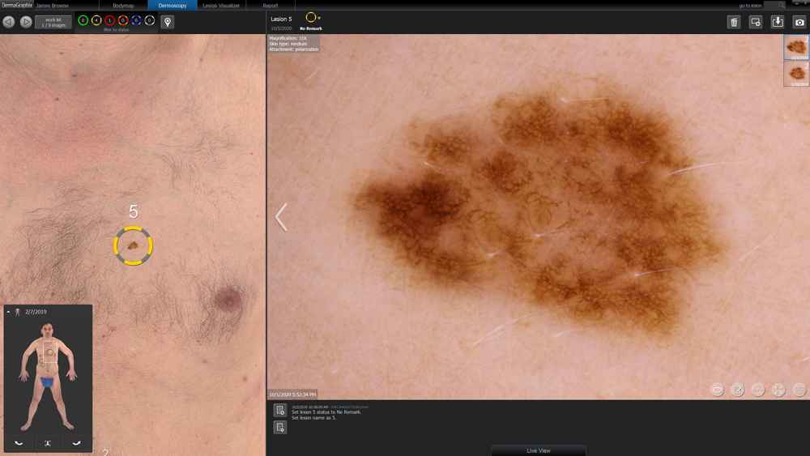This screenshot has height=456, width=810.
Task: Click the import/download image icon
Action: coord(778,23)
